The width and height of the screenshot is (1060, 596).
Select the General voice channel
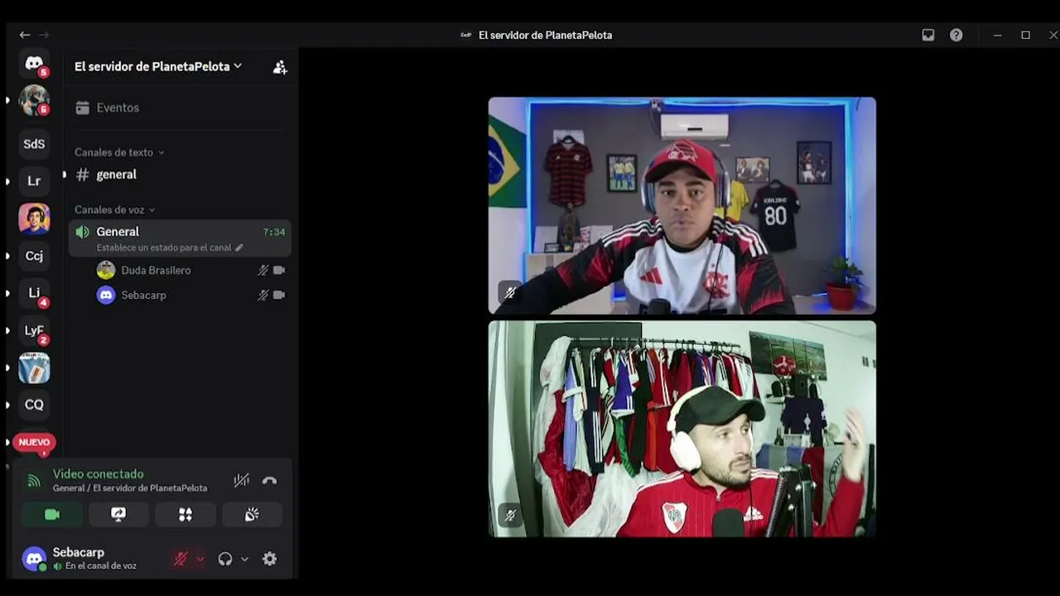[180, 238]
